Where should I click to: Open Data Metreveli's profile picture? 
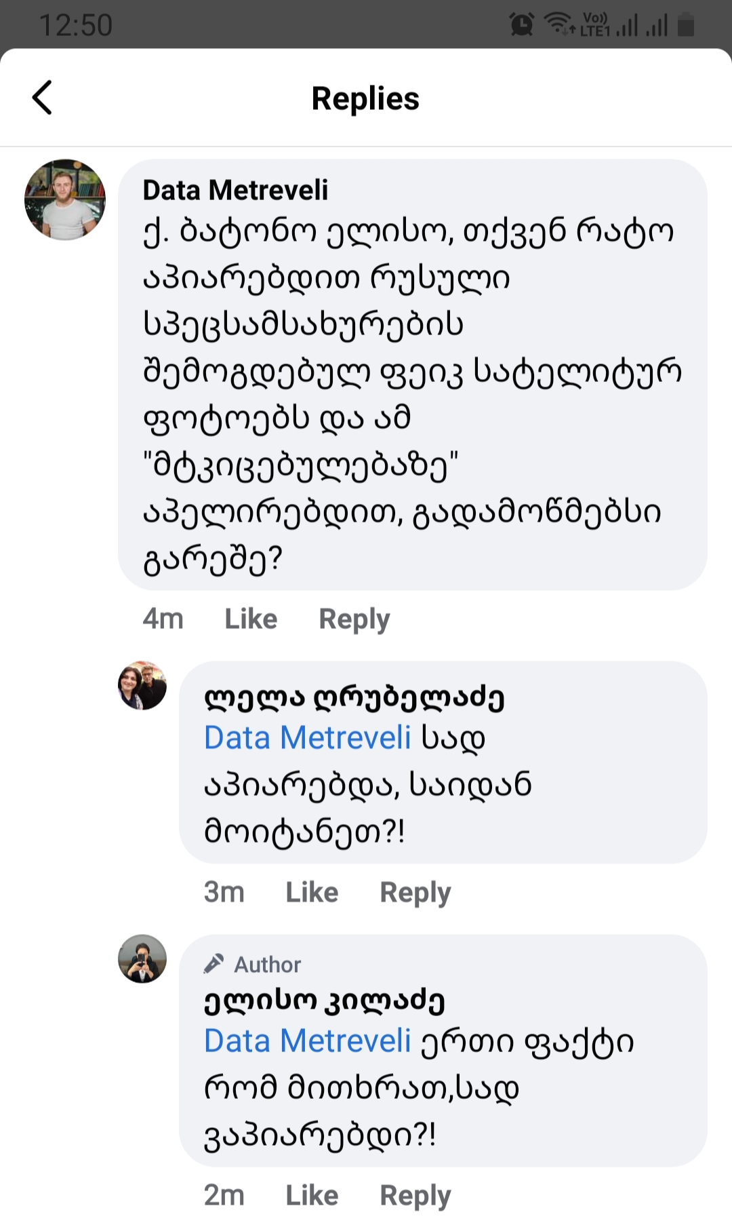tap(65, 200)
